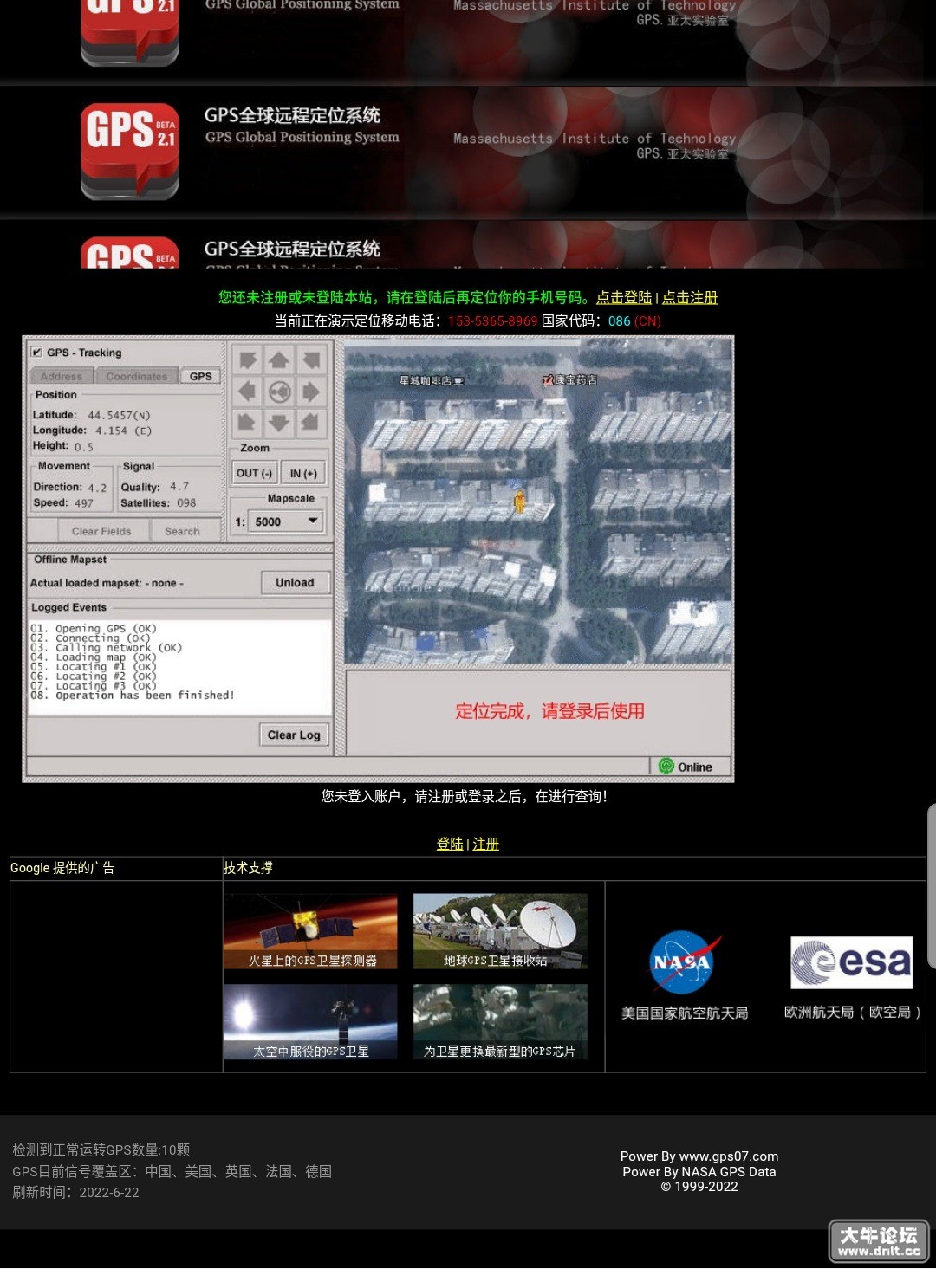Click the down-left diagonal pan arrow
This screenshot has width=936, height=1269.
tap(248, 424)
